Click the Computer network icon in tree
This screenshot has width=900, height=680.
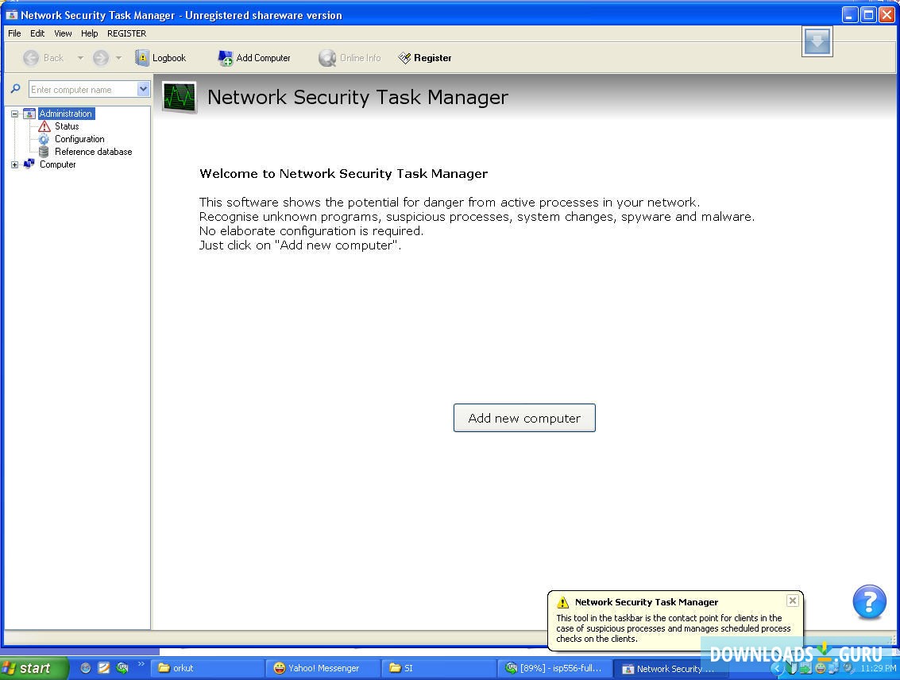29,164
